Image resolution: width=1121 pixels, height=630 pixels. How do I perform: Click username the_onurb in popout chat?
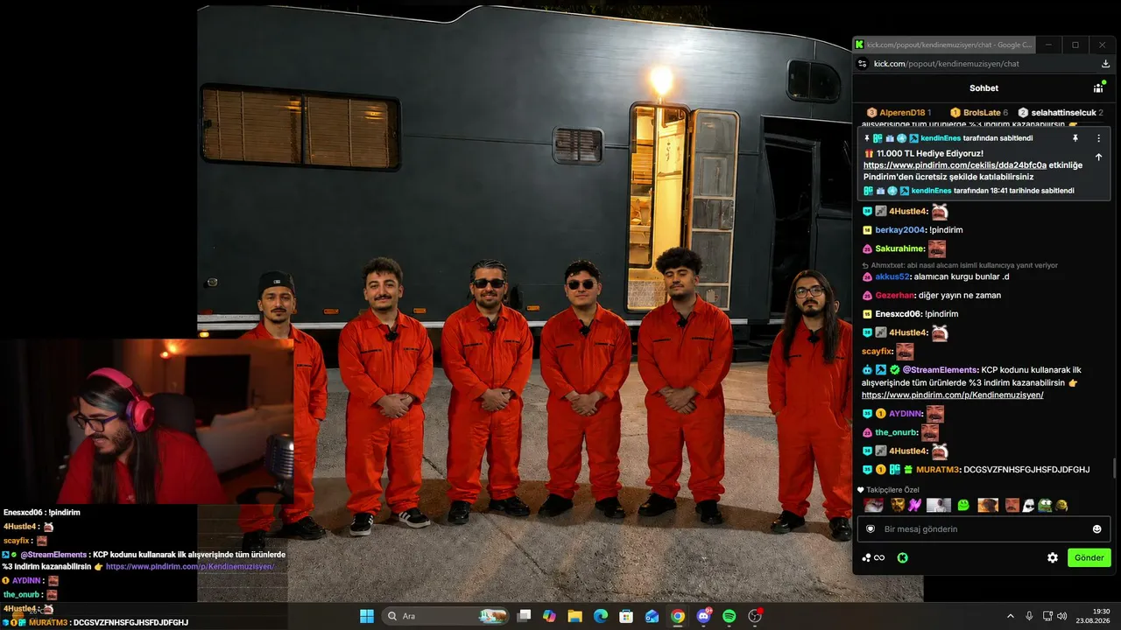(896, 432)
